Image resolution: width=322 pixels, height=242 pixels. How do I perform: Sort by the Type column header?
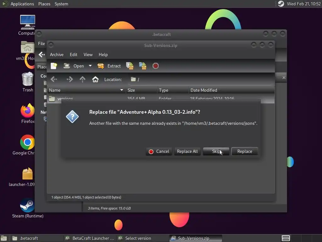pyautogui.click(x=173, y=90)
